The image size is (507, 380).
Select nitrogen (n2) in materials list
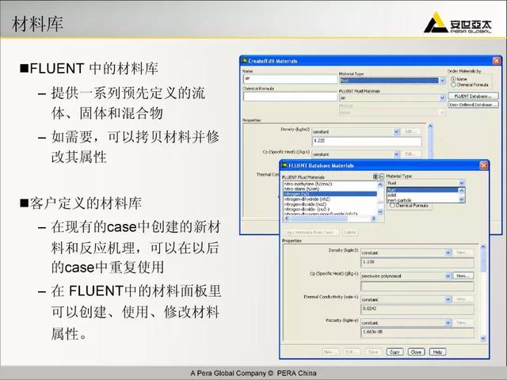click(330, 194)
